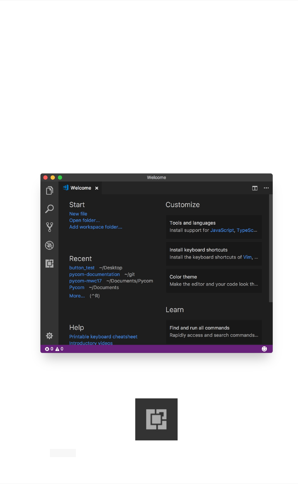This screenshot has width=298, height=484.
Task: Open Printable keyboard cheatsheet link
Action: coord(103,337)
